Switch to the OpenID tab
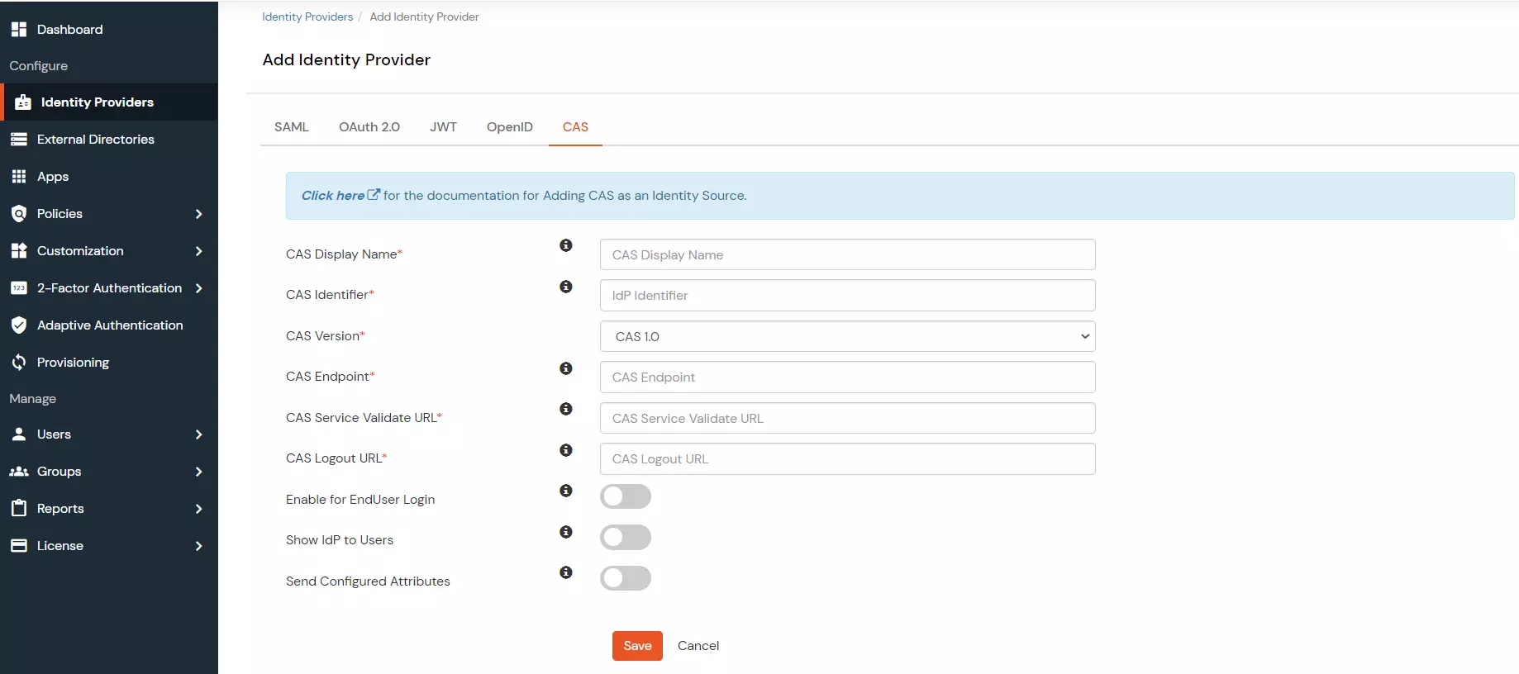Viewport: 1519px width, 674px height. pyautogui.click(x=510, y=127)
